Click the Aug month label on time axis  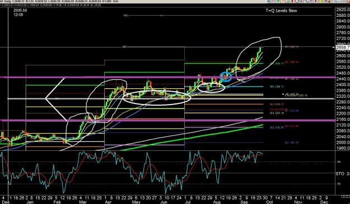point(217,202)
